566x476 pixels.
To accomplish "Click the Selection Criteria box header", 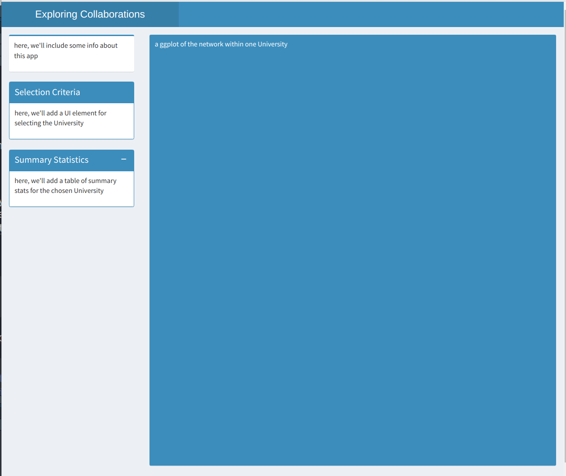I will (x=72, y=92).
